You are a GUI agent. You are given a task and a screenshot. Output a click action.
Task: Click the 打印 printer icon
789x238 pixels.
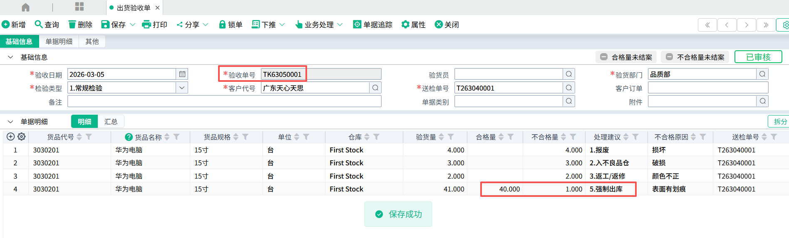pos(146,25)
